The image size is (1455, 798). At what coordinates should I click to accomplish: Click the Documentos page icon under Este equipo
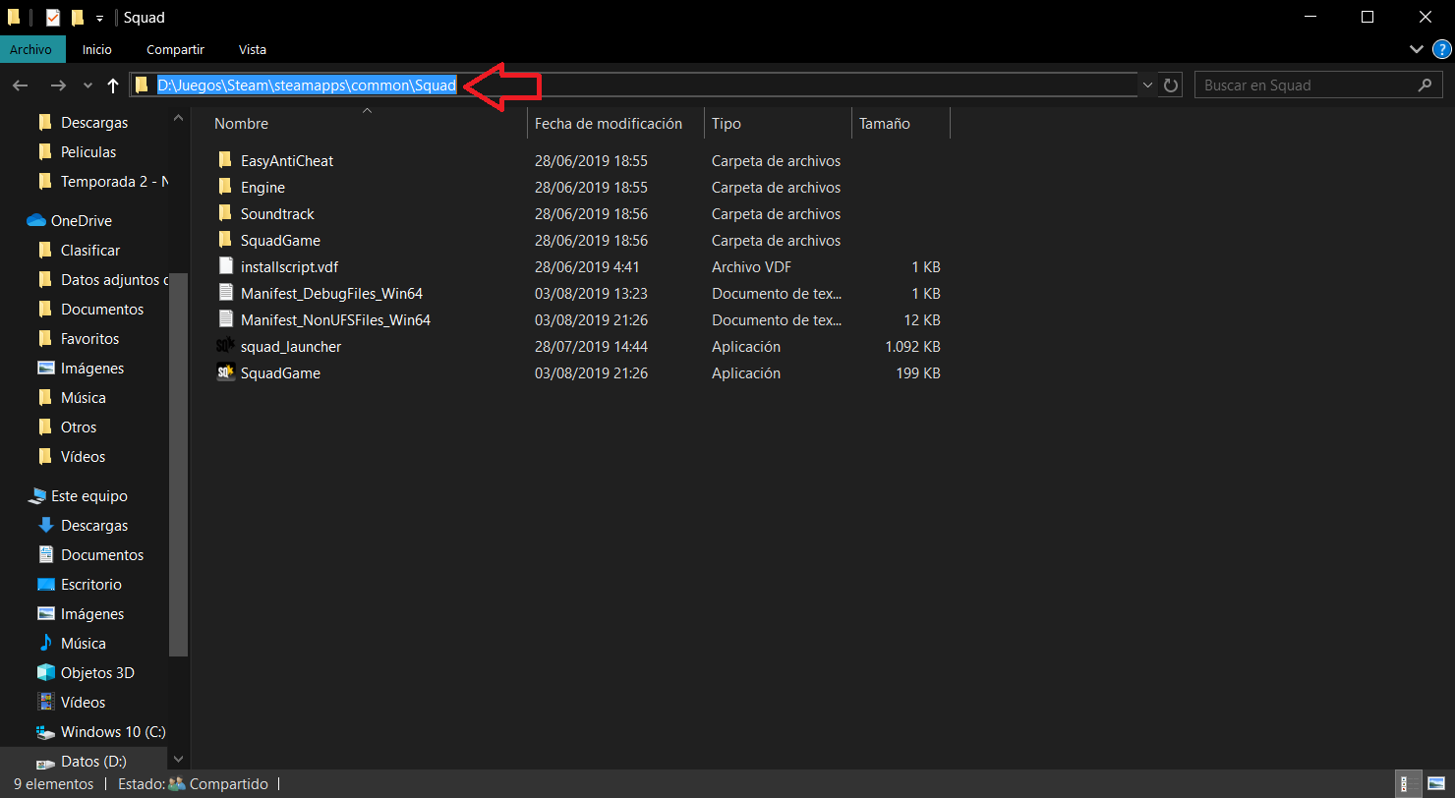coord(45,554)
